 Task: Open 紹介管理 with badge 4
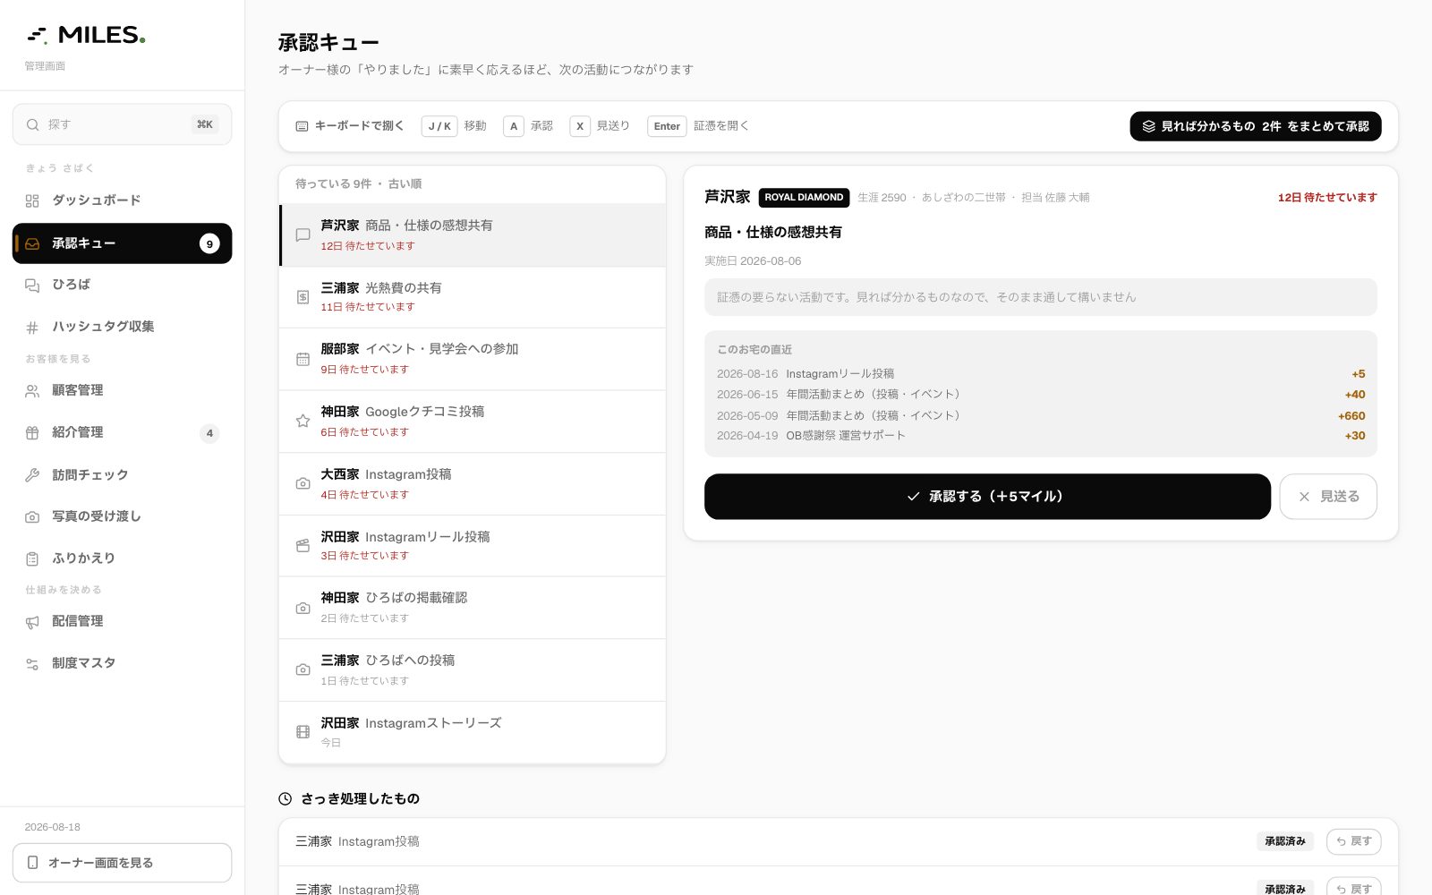123,432
